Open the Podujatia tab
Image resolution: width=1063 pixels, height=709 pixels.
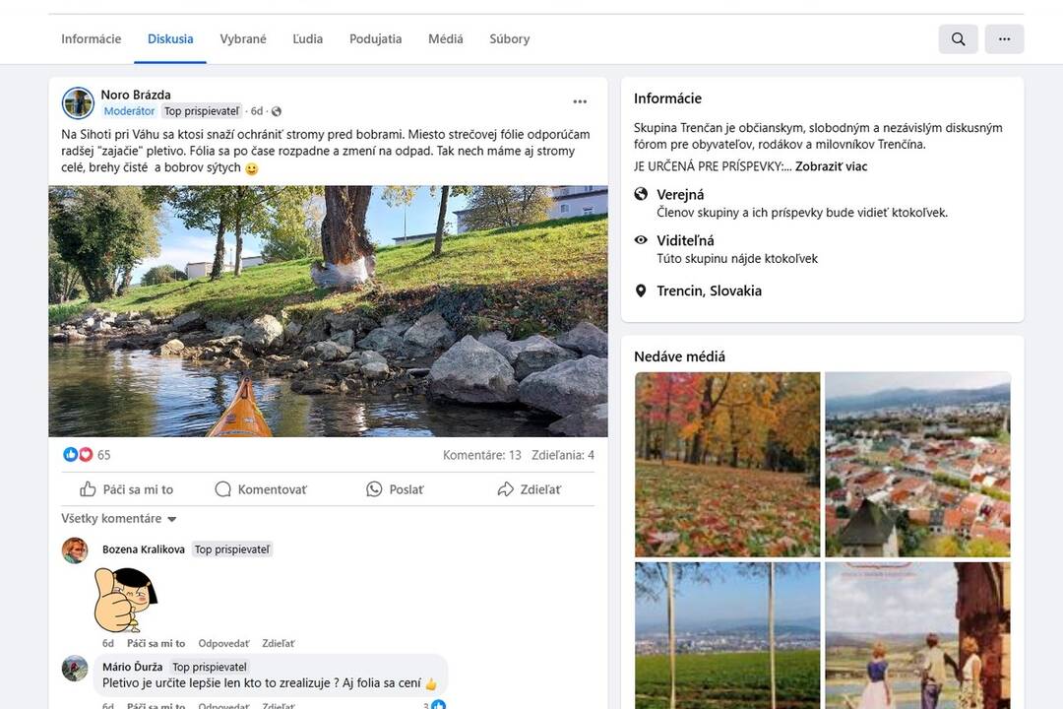[375, 38]
